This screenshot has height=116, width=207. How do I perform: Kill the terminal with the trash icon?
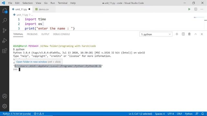(x=189, y=34)
